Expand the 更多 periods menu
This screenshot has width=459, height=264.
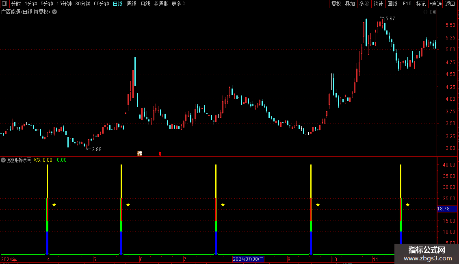[x=178, y=4]
